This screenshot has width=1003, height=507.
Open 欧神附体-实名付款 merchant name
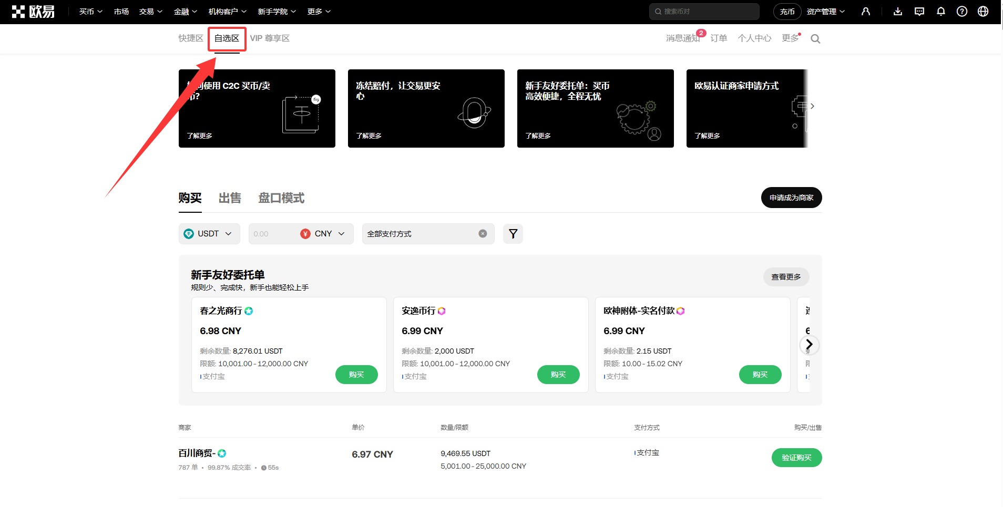(639, 311)
